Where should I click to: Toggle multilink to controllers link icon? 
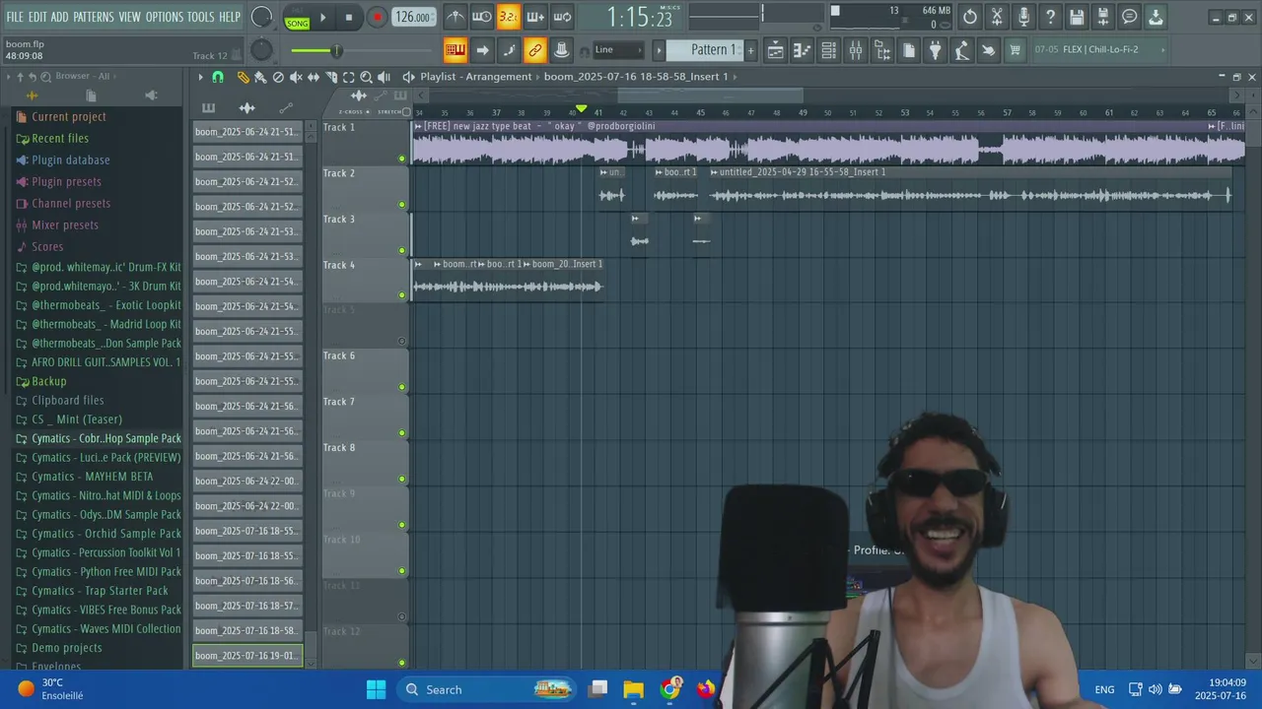coord(535,49)
